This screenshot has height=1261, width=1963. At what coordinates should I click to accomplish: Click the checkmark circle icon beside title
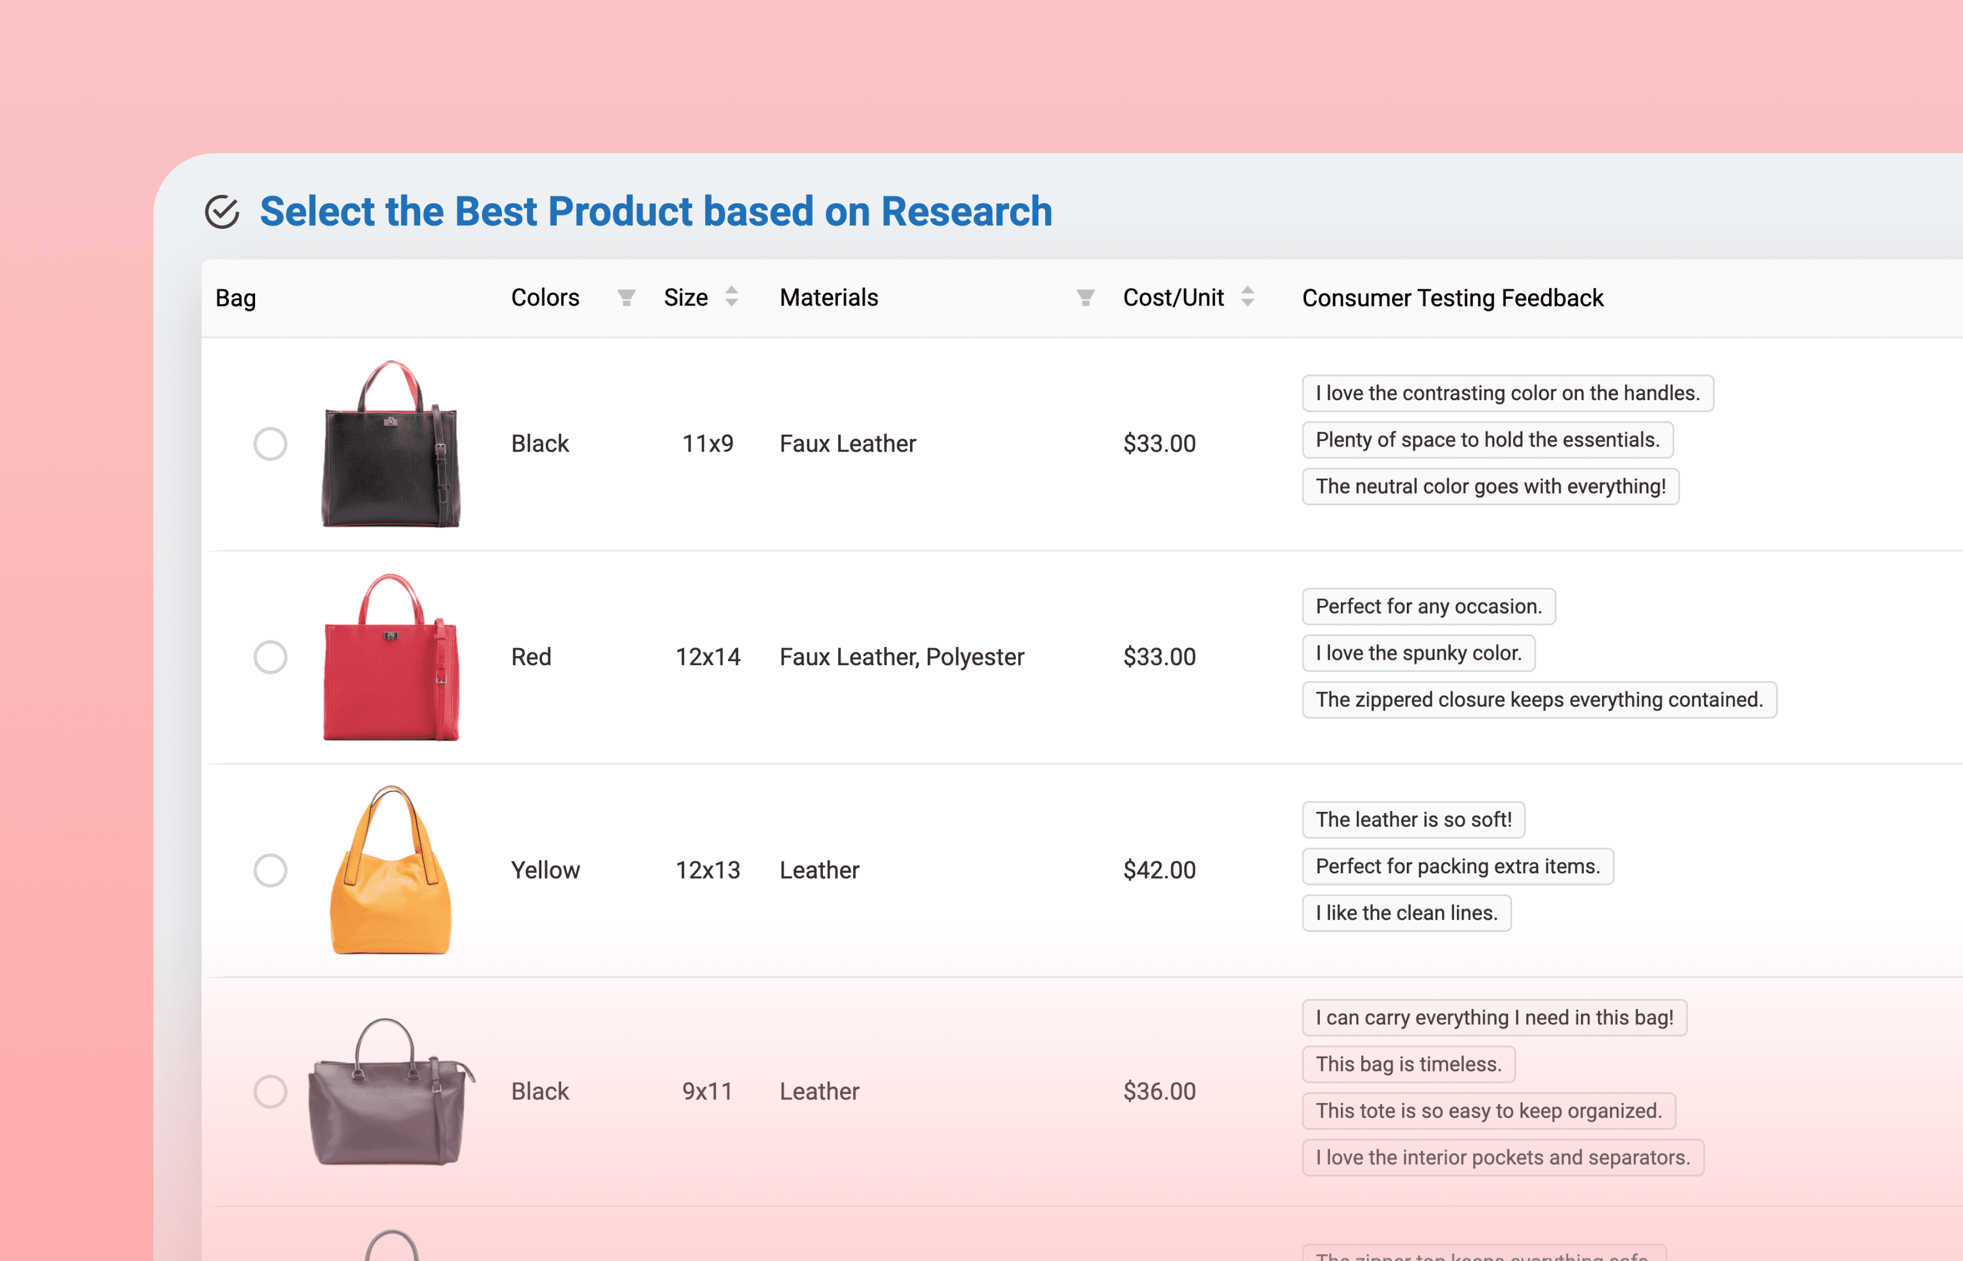221,212
